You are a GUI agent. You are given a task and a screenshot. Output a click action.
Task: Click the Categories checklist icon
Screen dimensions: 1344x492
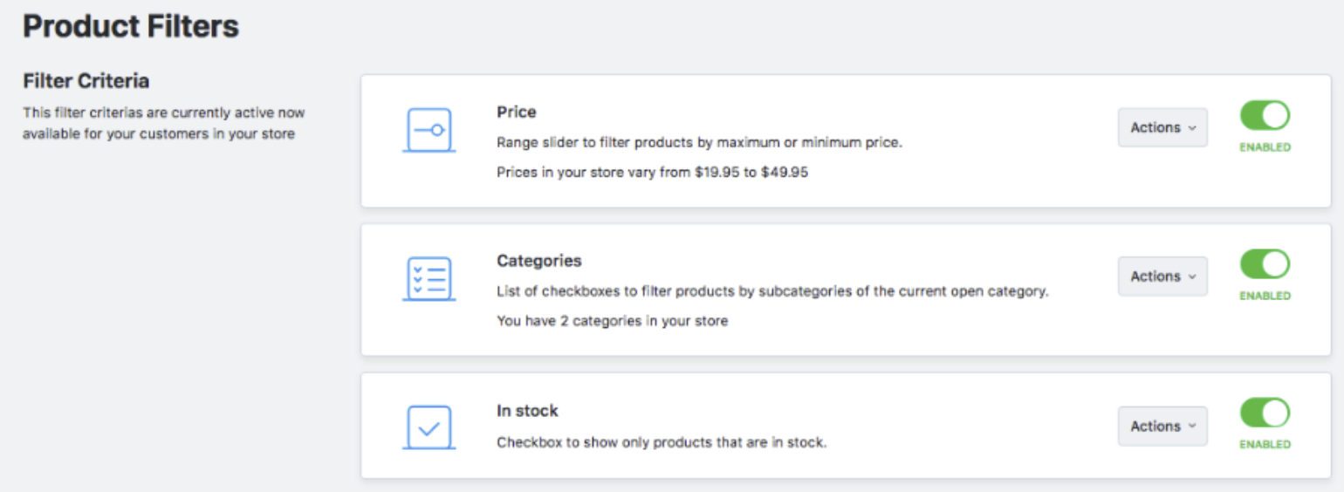pyautogui.click(x=429, y=278)
